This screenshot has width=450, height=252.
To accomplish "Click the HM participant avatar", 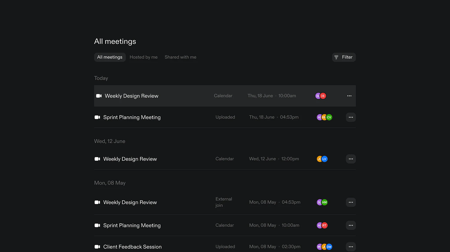I will 325,202.
